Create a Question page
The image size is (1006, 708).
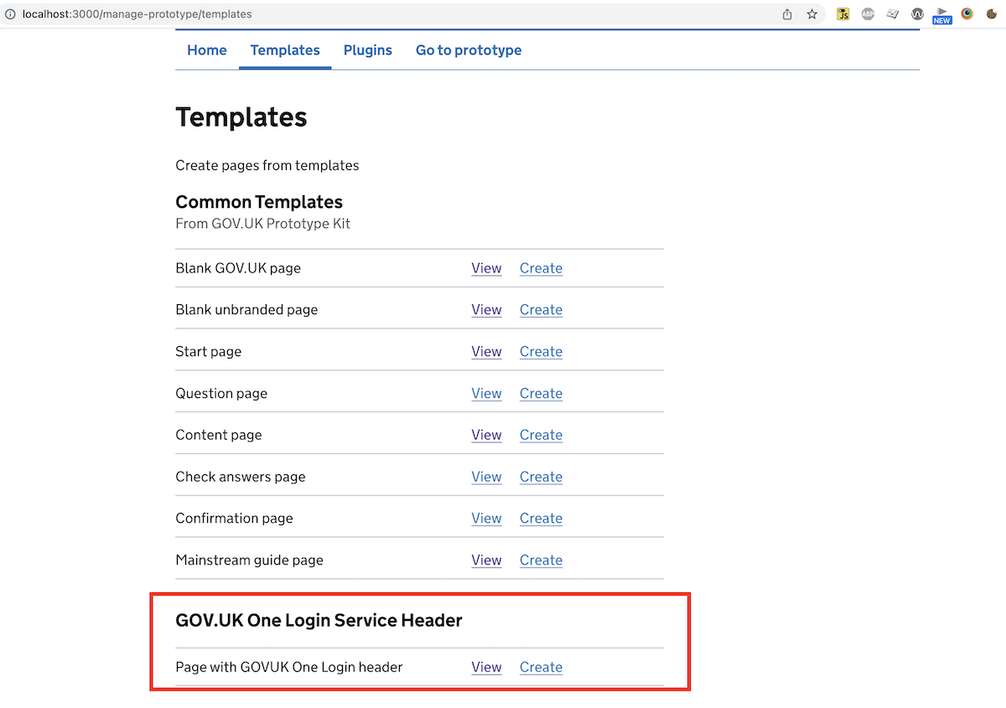[541, 393]
